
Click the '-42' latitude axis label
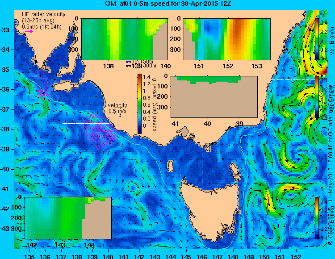pos(5,209)
